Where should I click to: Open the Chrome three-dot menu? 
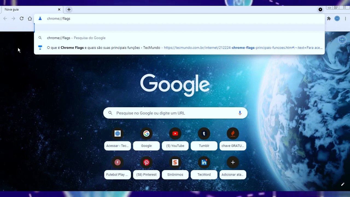click(345, 19)
